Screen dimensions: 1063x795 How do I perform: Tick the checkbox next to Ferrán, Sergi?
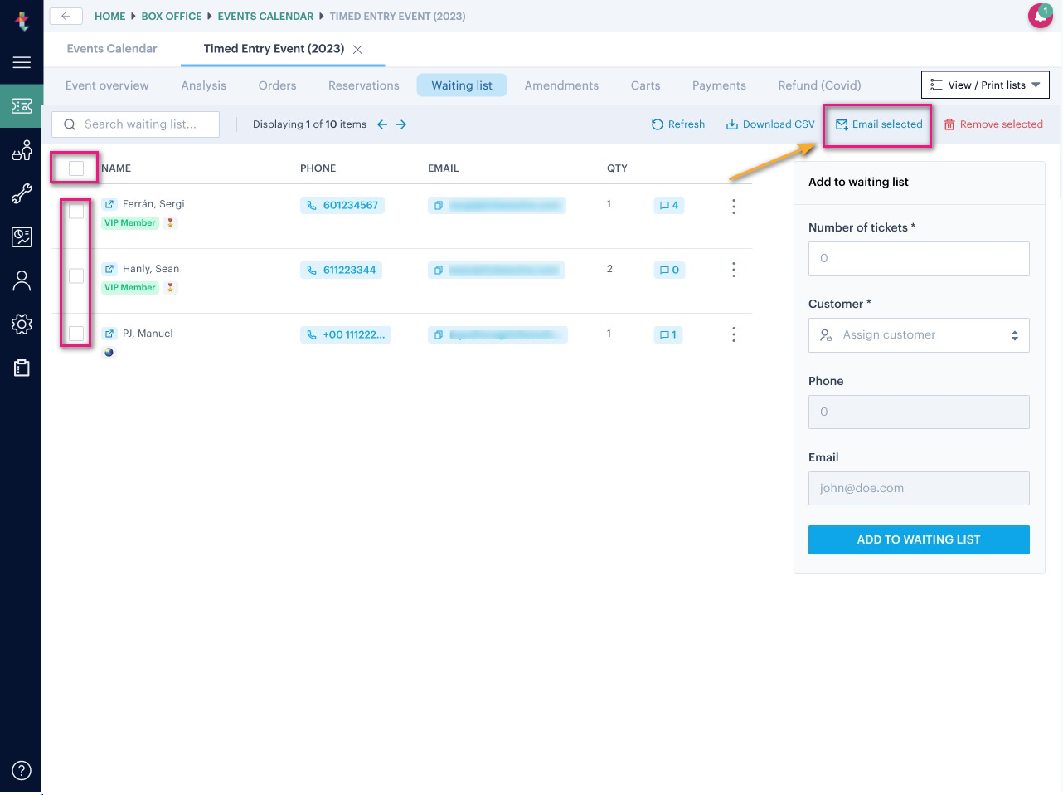75,212
